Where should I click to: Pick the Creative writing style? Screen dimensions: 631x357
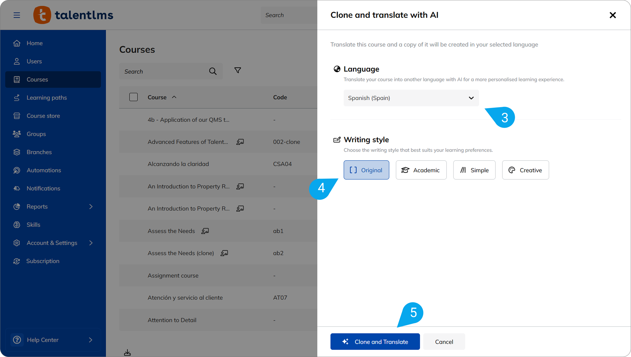click(x=525, y=170)
